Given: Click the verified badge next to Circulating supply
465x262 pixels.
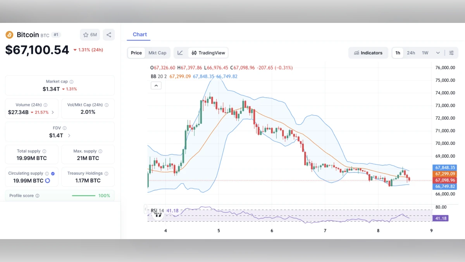Looking at the screenshot, I should (x=53, y=174).
